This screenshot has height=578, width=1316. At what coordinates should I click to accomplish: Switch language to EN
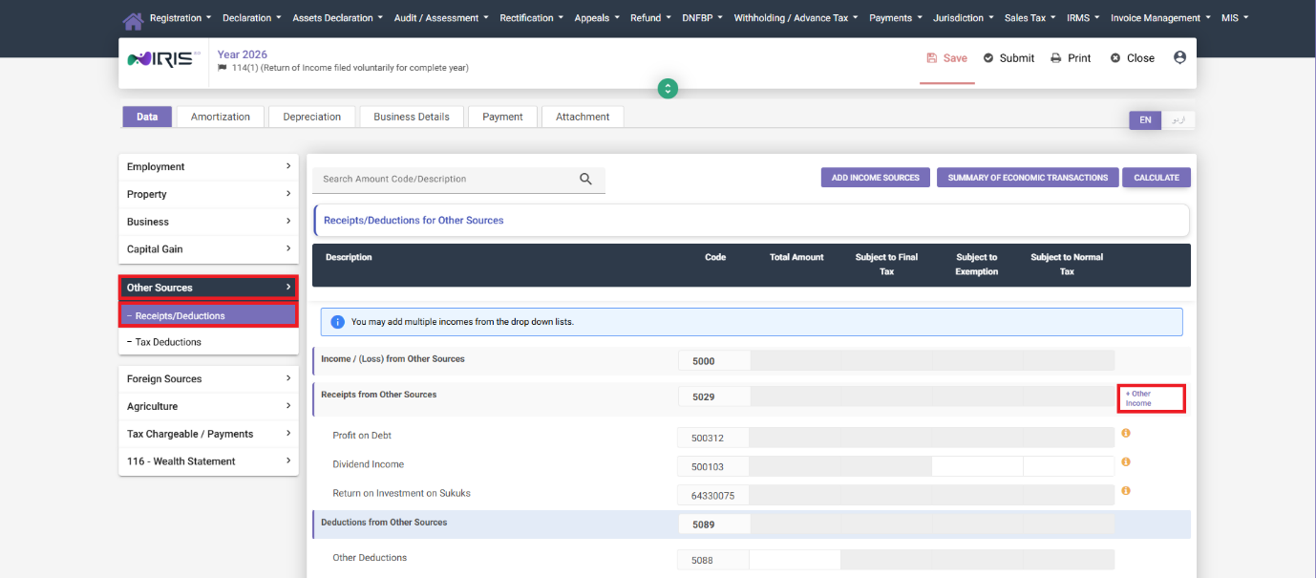click(1145, 119)
